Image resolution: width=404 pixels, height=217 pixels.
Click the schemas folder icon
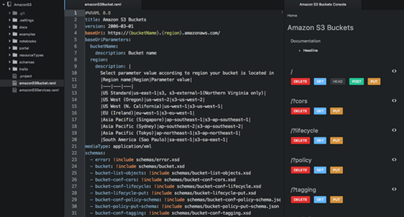(15, 62)
